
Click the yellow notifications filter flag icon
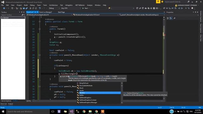tap(158, 2)
